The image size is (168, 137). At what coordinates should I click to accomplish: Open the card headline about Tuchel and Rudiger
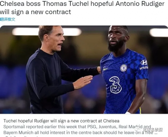(61, 121)
